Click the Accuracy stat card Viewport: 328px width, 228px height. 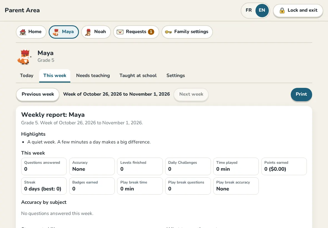coord(92,166)
